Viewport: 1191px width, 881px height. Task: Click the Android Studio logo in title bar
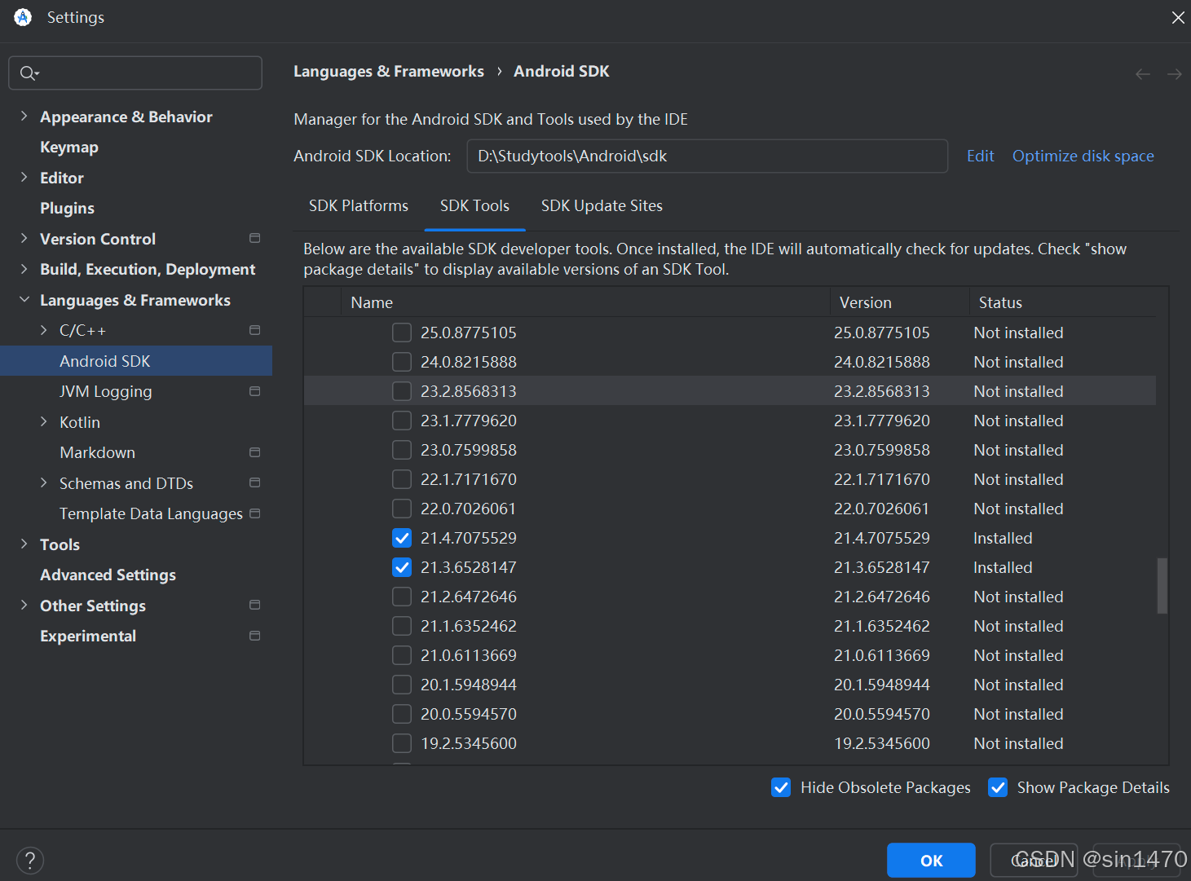(23, 17)
